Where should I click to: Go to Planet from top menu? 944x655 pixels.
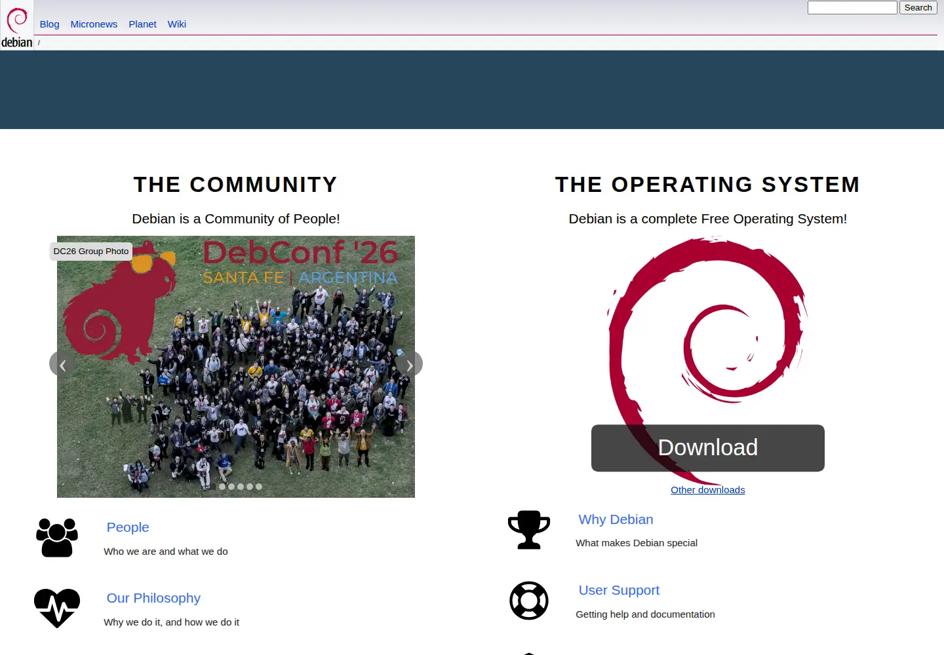click(142, 24)
